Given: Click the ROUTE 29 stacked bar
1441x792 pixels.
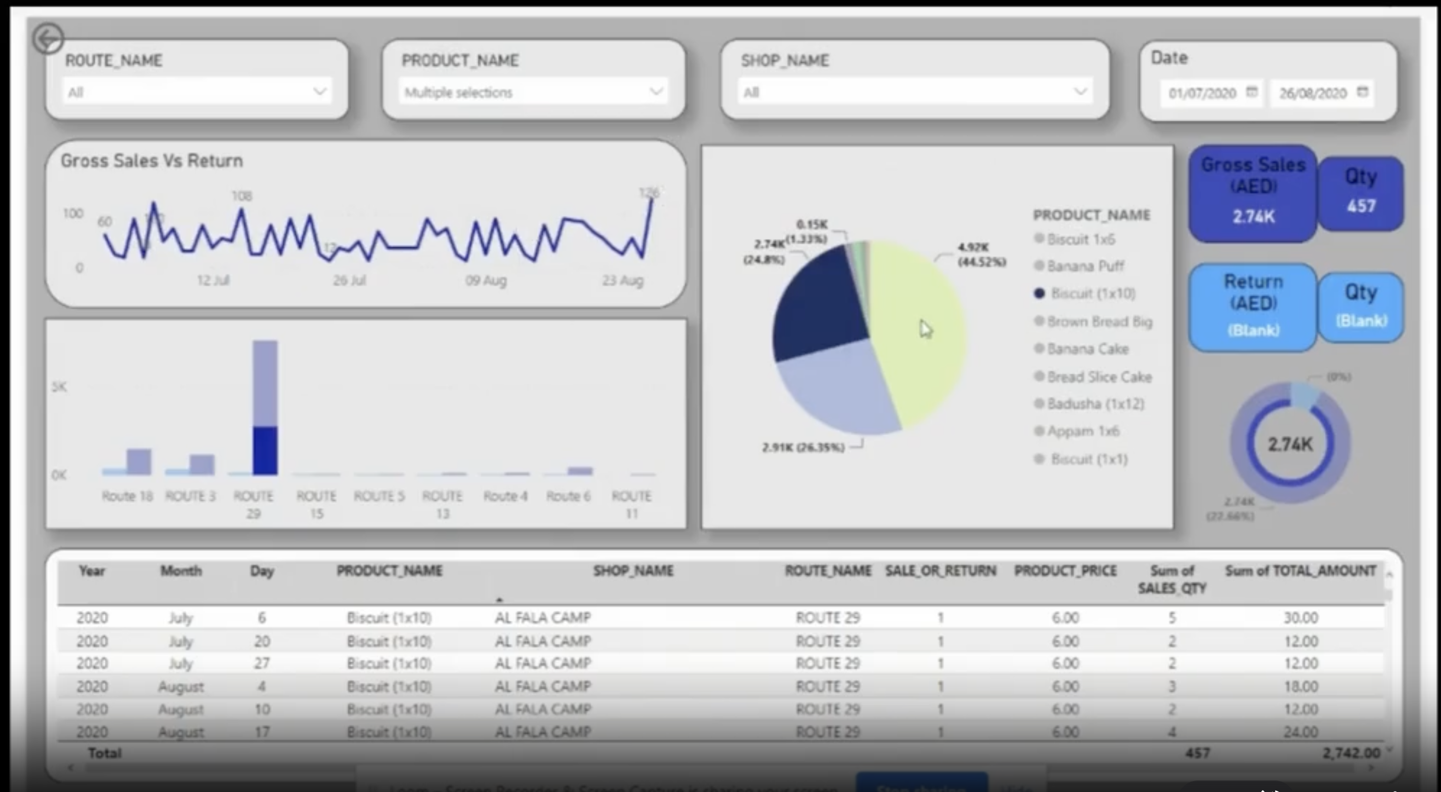Looking at the screenshot, I should coord(265,407).
